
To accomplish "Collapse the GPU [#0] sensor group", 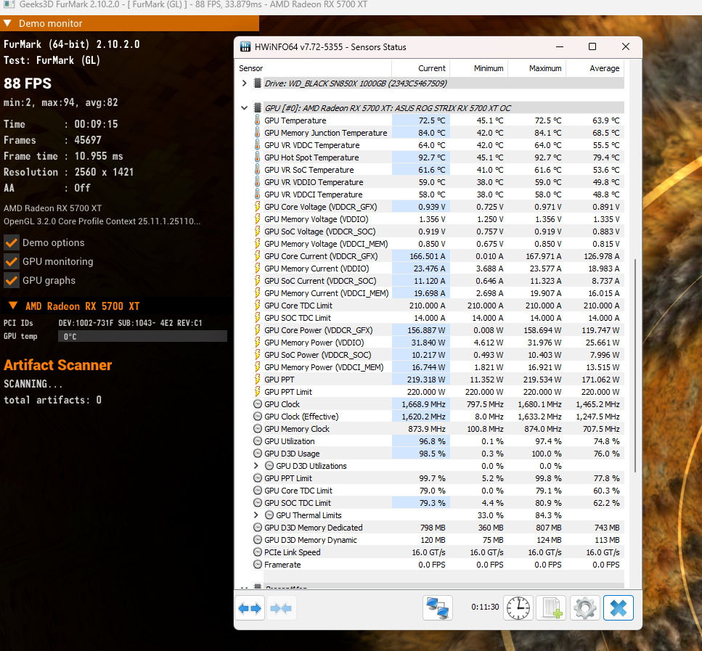I will click(x=244, y=108).
